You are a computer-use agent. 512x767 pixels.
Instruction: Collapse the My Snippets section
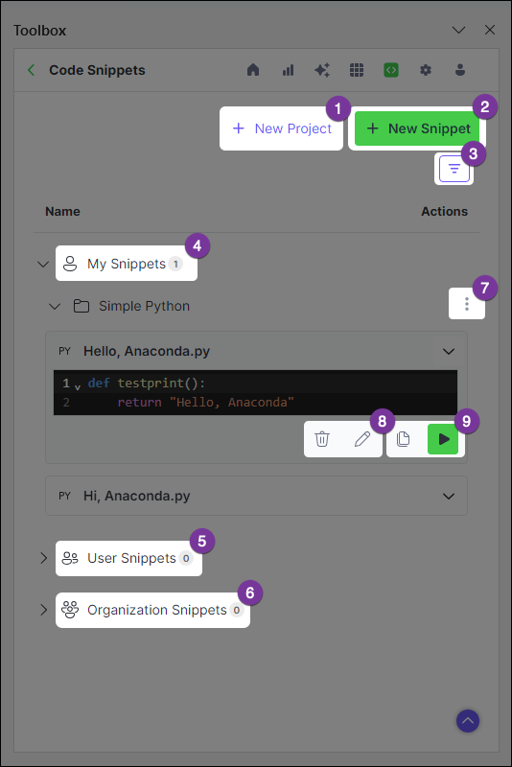coord(43,265)
